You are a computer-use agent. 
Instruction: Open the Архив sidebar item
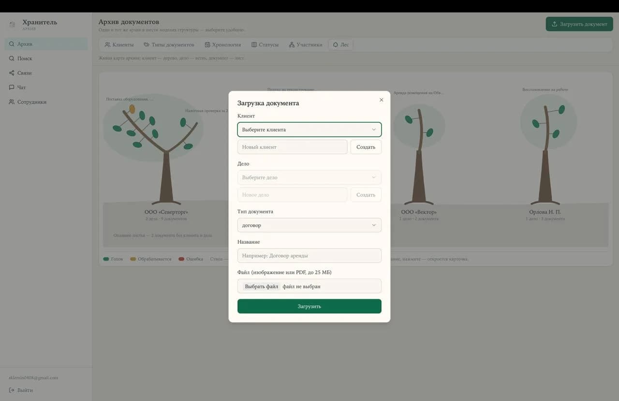point(46,44)
